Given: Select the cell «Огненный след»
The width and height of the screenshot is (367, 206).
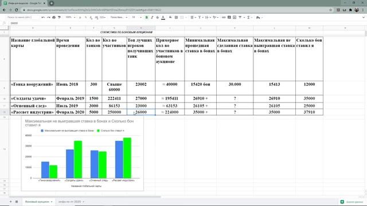Looking at the screenshot, I should point(33,106).
